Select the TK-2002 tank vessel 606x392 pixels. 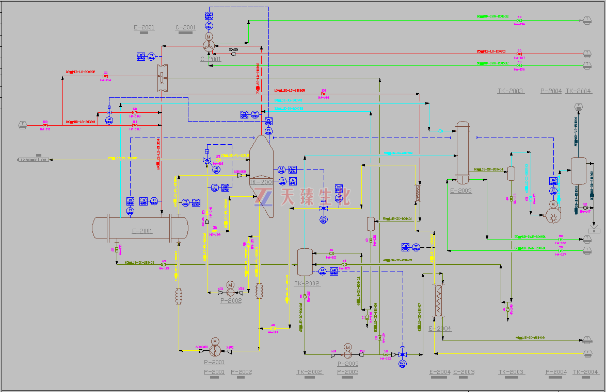[x=305, y=262]
